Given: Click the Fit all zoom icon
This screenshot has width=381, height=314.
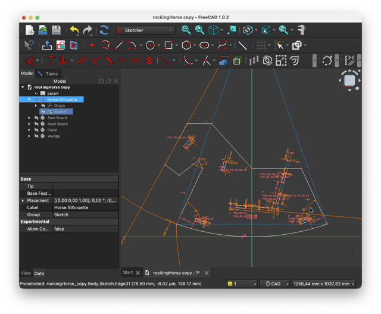Looking at the screenshot, I should (186, 30).
